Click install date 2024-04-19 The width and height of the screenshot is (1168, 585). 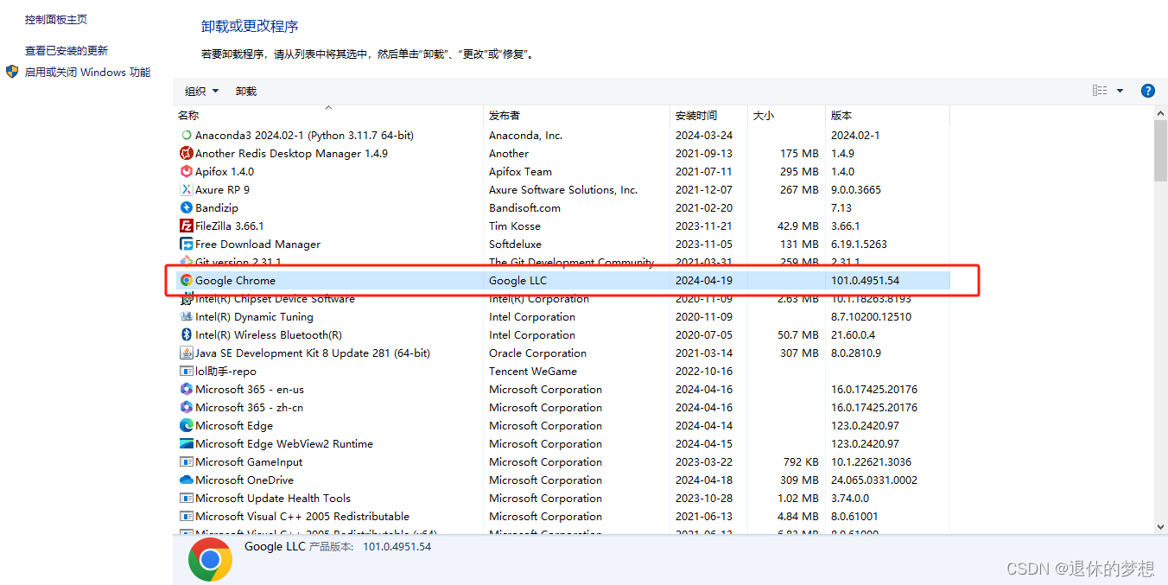[x=704, y=280]
